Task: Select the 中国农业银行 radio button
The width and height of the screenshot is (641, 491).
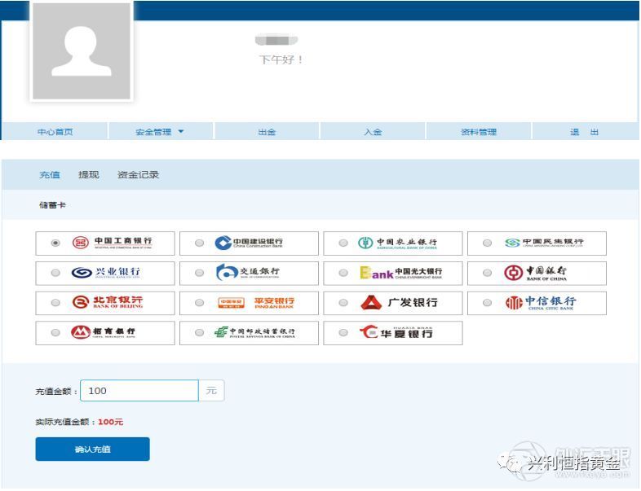Action: click(x=343, y=243)
